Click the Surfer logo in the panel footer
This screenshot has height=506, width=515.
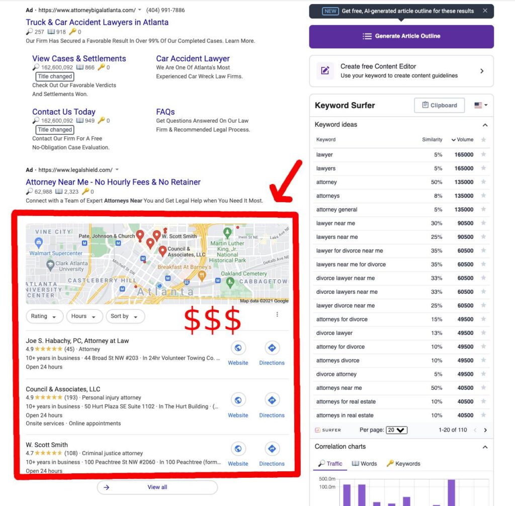(x=327, y=430)
